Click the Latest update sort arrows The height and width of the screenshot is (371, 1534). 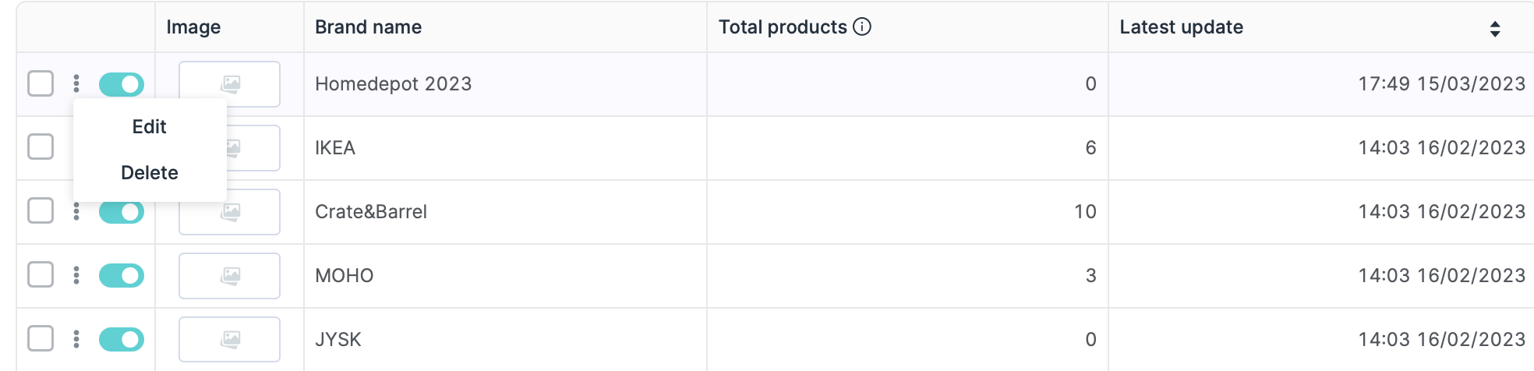tap(1494, 29)
